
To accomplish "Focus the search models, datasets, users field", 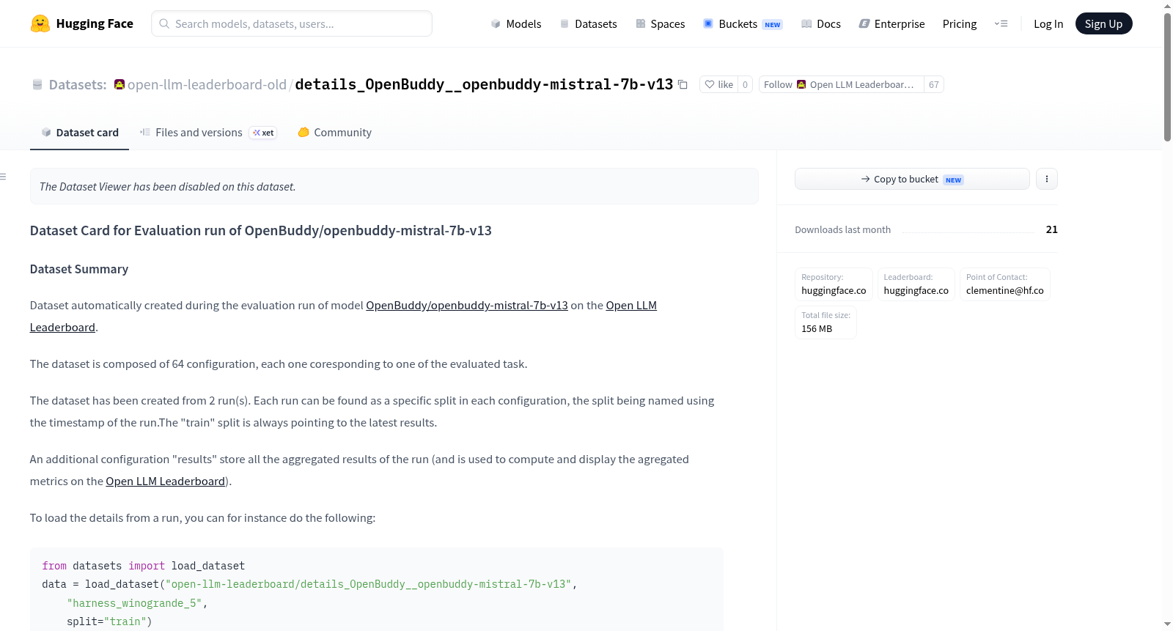I will click(x=292, y=23).
